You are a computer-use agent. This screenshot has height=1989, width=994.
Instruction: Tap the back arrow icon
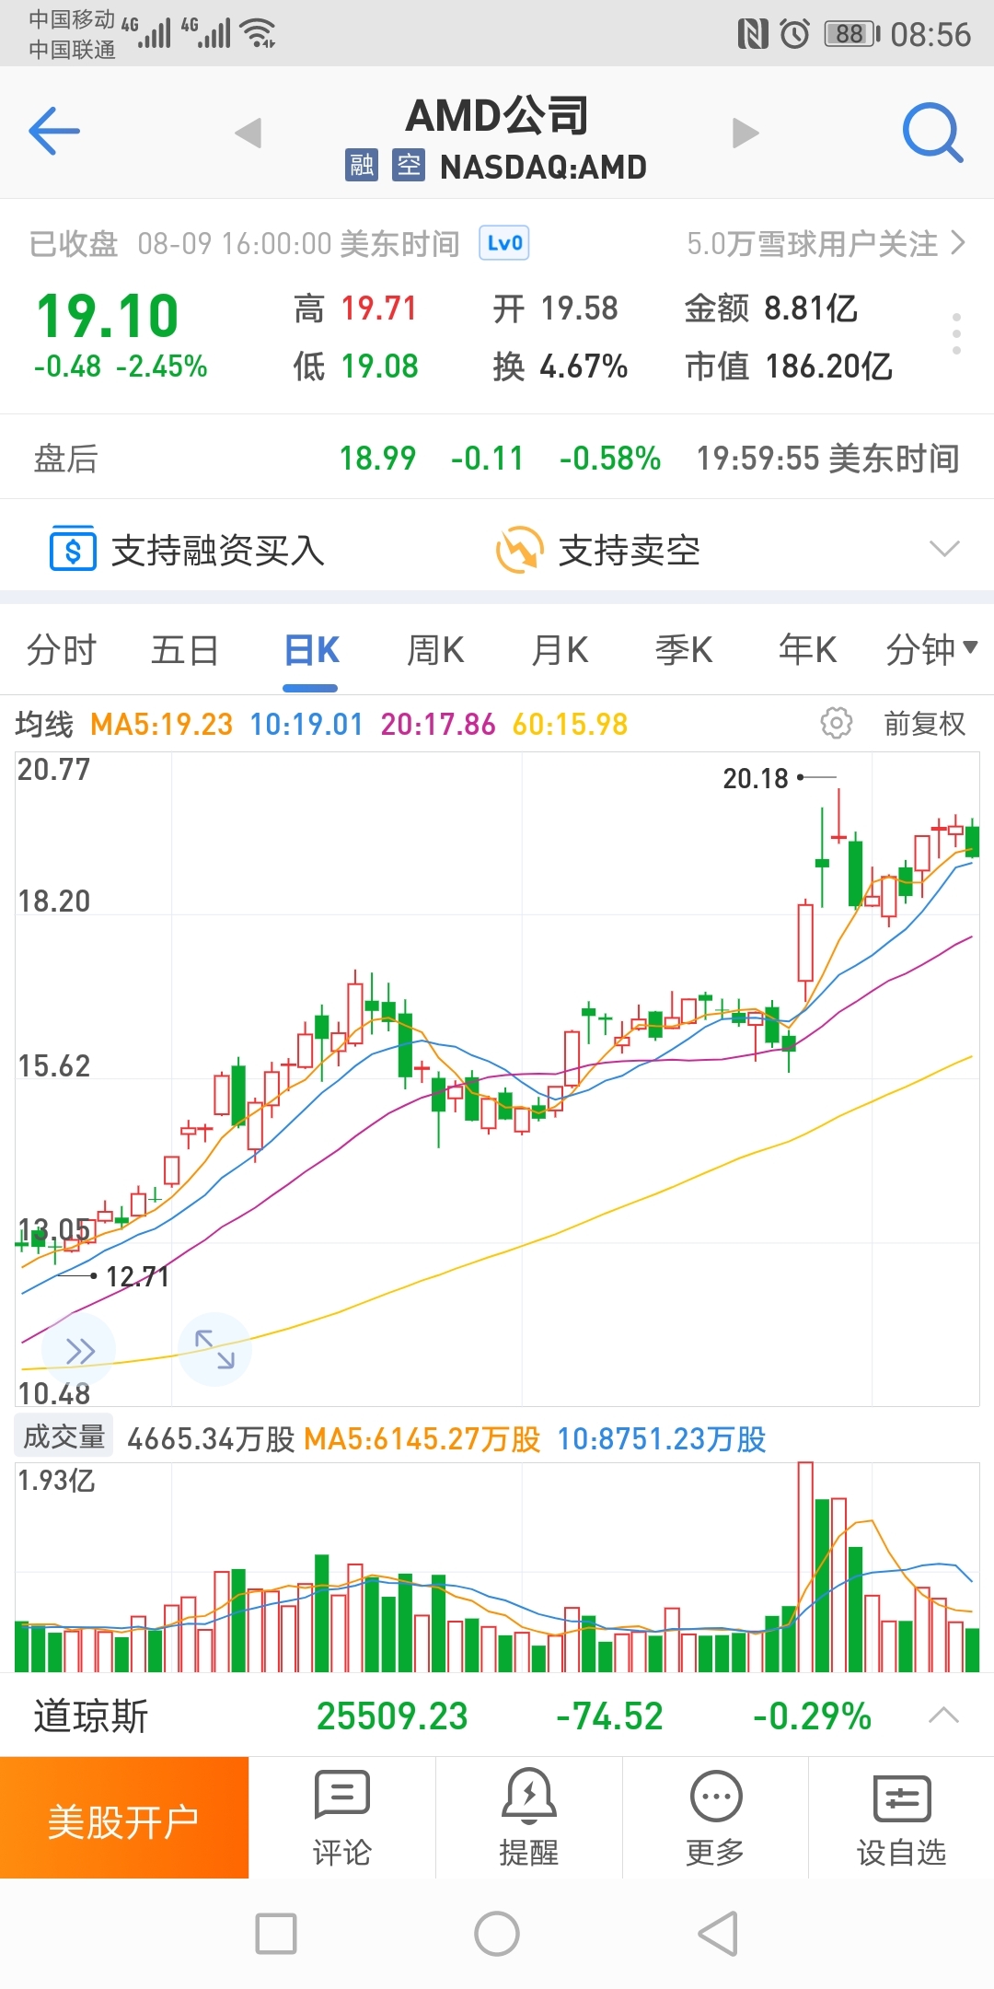coord(54,132)
